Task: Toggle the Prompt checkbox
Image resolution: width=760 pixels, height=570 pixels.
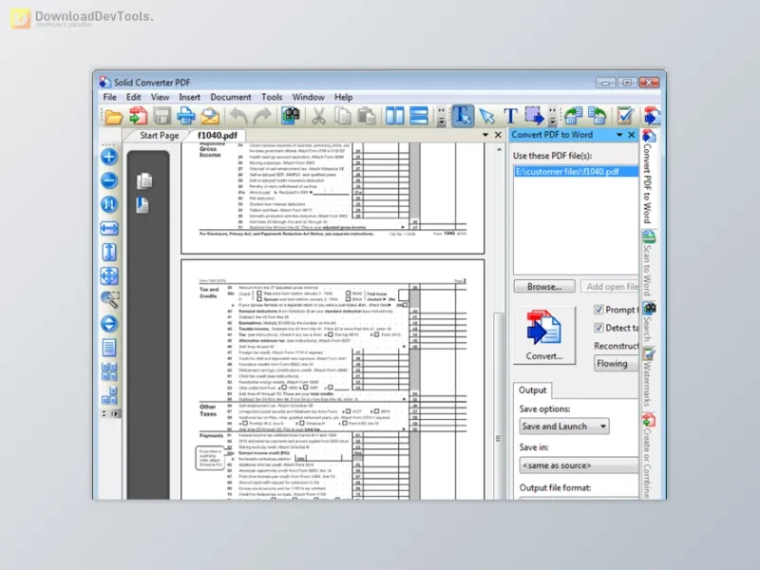Action: coord(599,310)
